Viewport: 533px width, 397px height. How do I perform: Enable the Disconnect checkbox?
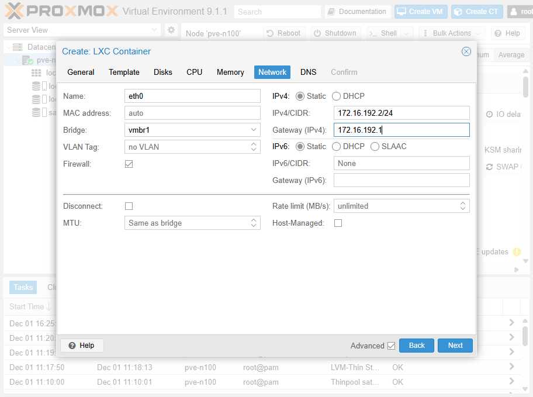pyautogui.click(x=129, y=206)
